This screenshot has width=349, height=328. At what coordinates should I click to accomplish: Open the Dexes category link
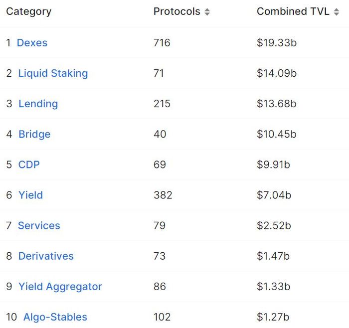[32, 43]
